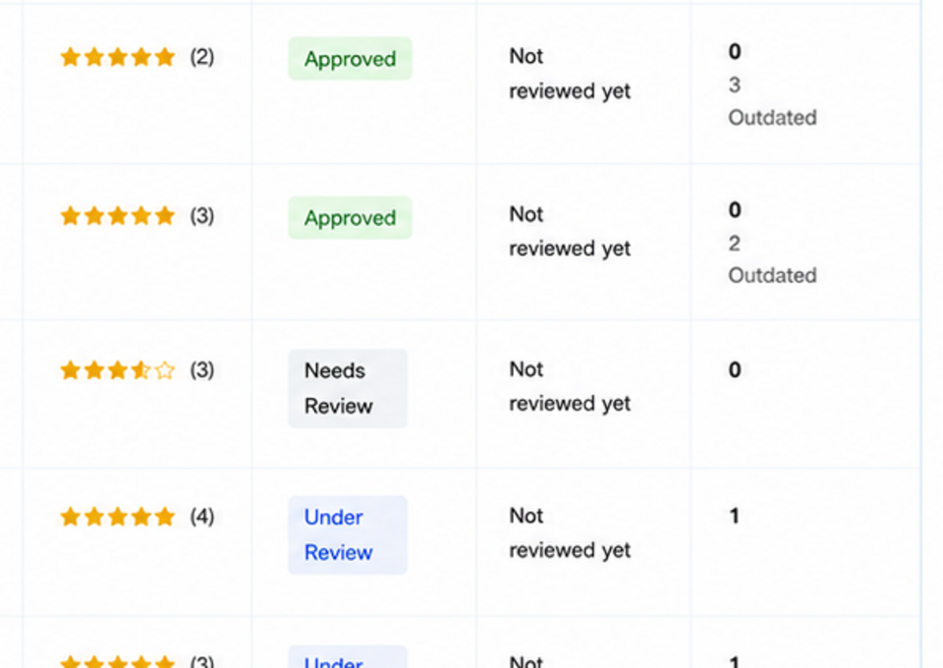The width and height of the screenshot is (943, 668).
Task: Click the five-star rating with (2) reviews
Action: tap(118, 57)
